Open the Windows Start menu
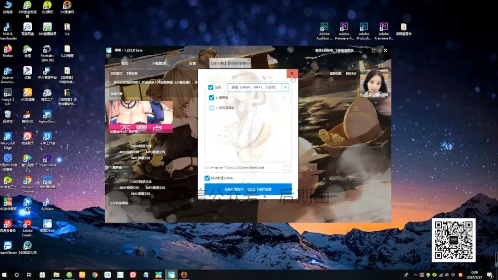The image size is (498, 280). [4, 274]
